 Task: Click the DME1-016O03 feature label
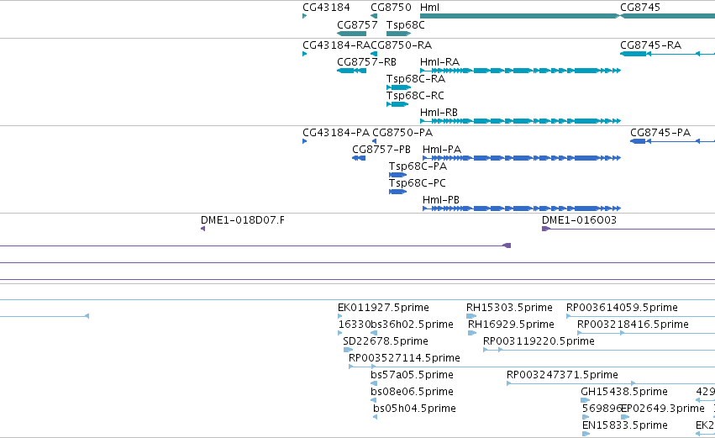point(579,220)
